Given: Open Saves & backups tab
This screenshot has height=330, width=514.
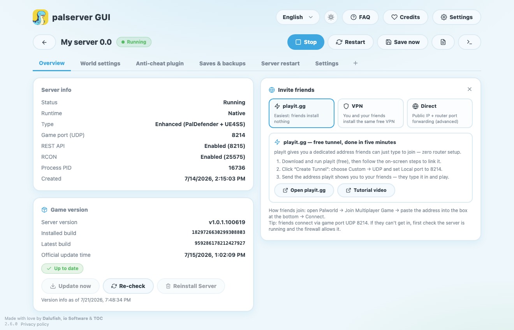Looking at the screenshot, I should tap(222, 63).
